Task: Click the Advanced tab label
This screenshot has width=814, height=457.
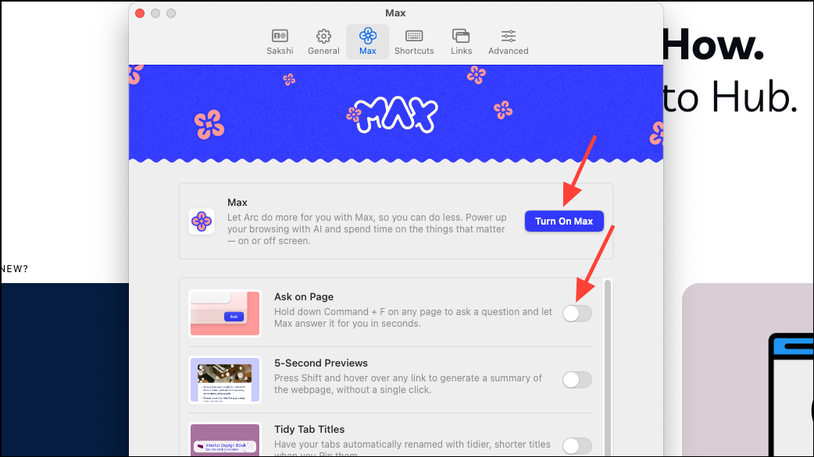Action: pyautogui.click(x=509, y=51)
